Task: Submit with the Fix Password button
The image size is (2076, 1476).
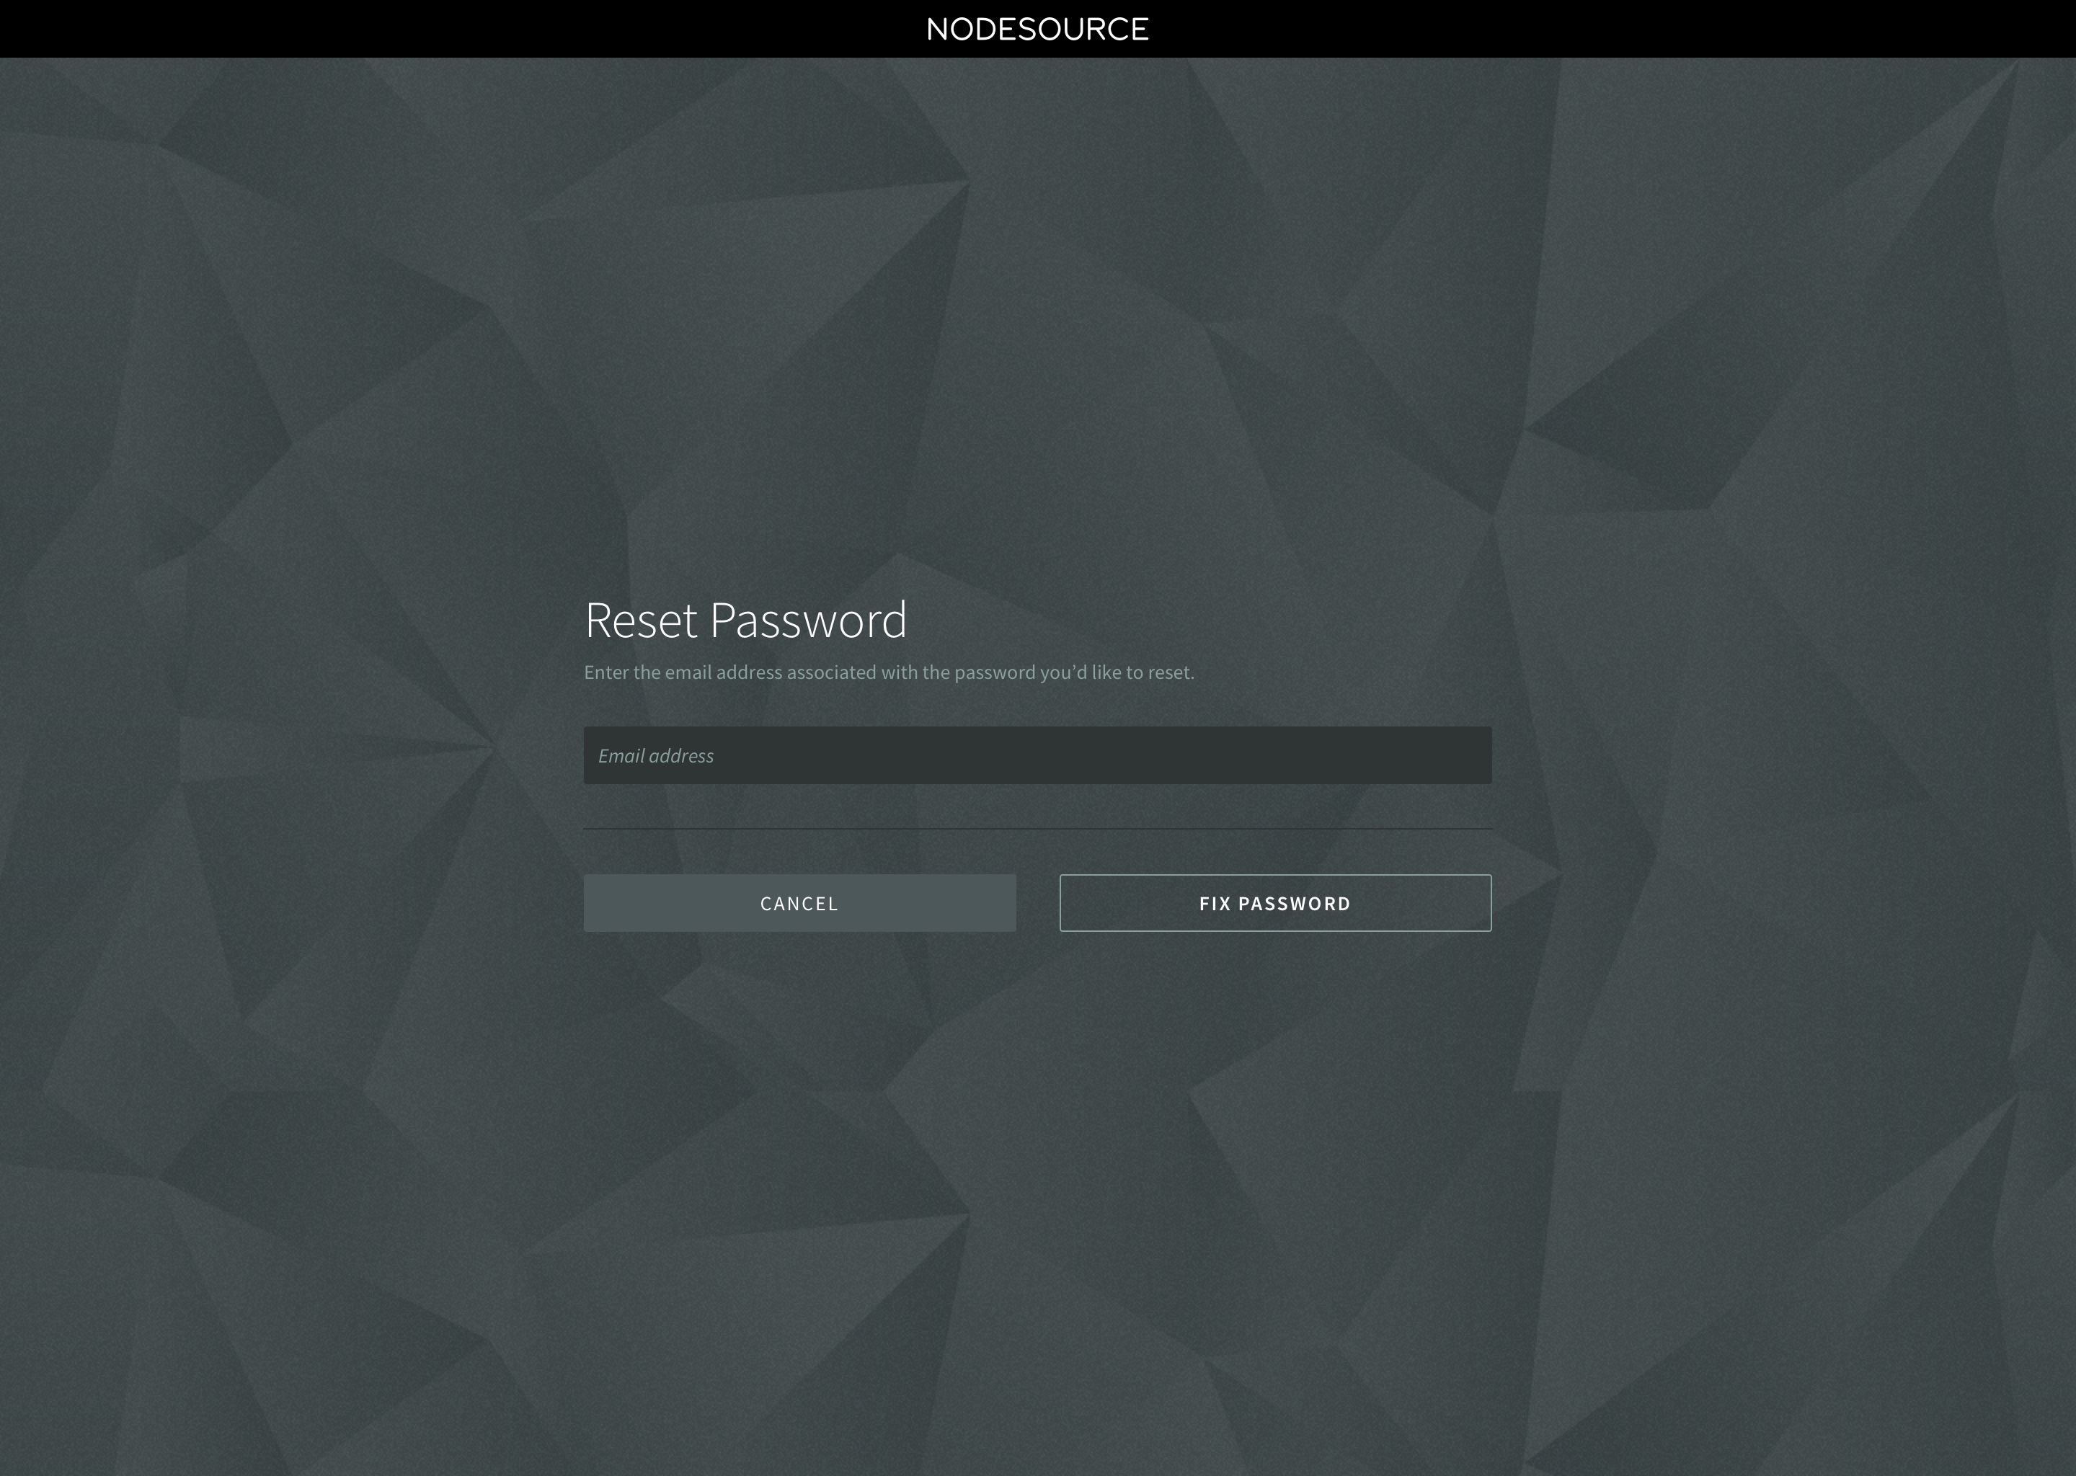Action: [x=1275, y=902]
